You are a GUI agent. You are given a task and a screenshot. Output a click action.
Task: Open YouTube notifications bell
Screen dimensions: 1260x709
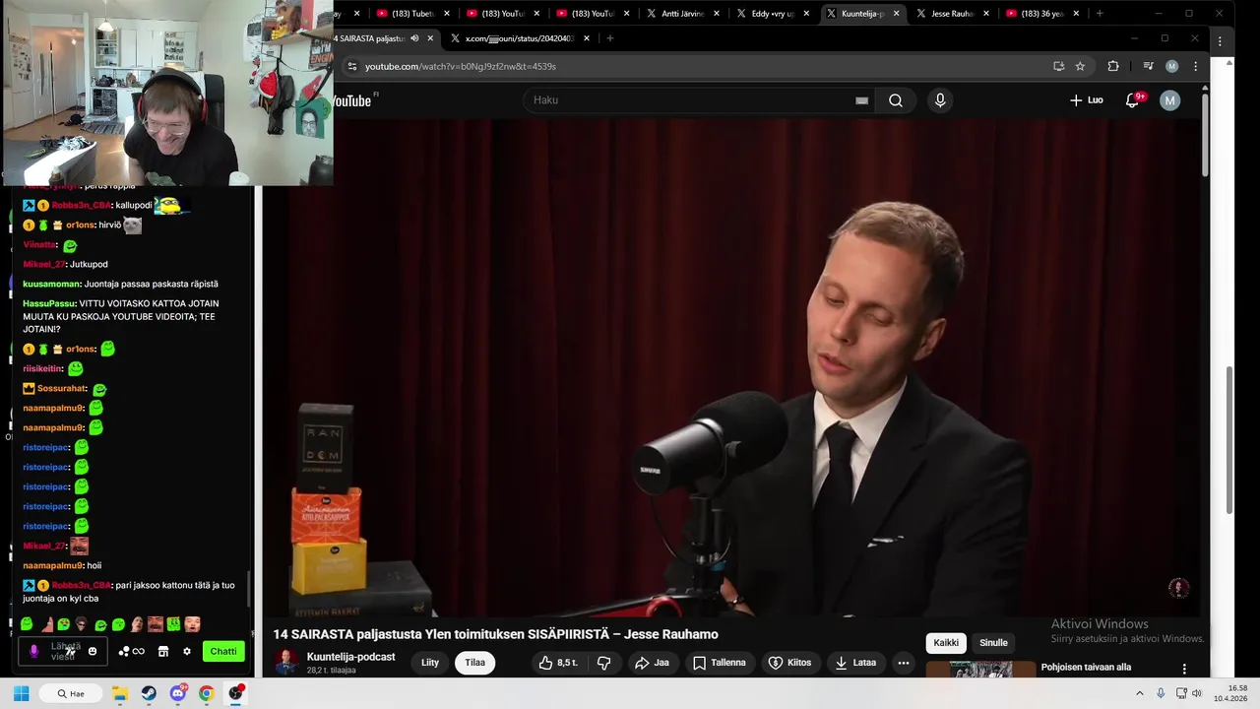1132,100
